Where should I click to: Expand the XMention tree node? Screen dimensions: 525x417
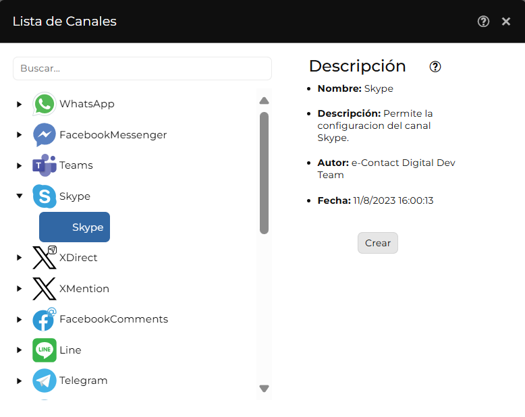pos(19,289)
